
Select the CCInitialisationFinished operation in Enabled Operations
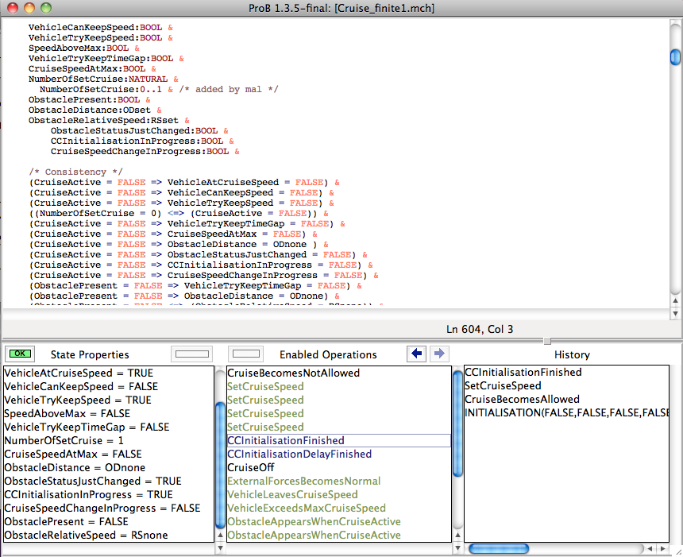[x=286, y=440]
